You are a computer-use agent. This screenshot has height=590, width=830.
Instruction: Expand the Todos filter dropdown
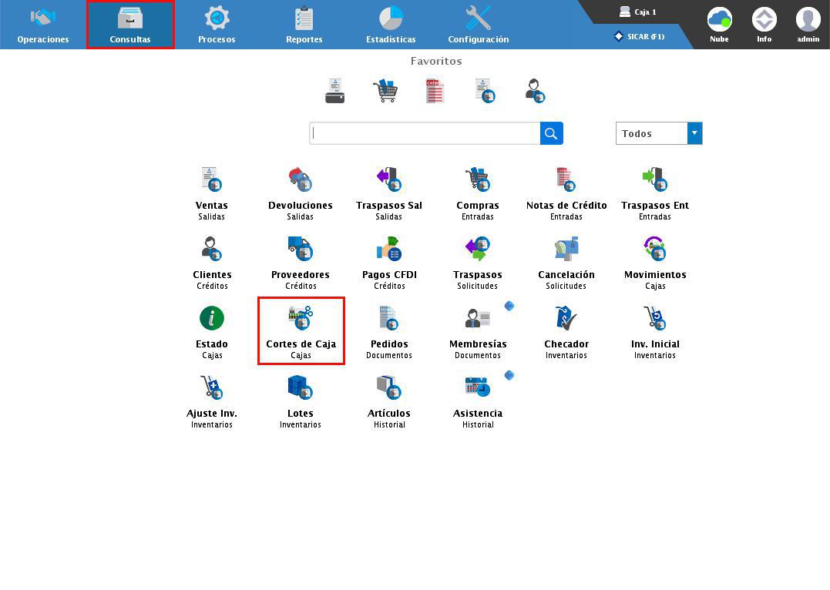[x=694, y=133]
